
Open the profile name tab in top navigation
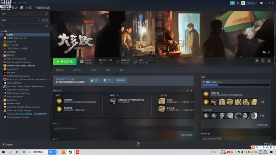click(x=42, y=8)
